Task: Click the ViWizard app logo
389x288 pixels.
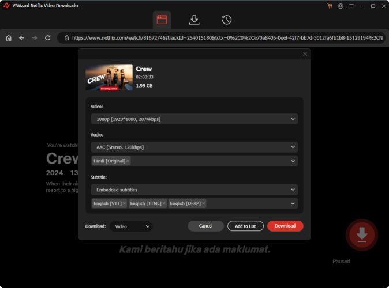Action: click(6, 6)
